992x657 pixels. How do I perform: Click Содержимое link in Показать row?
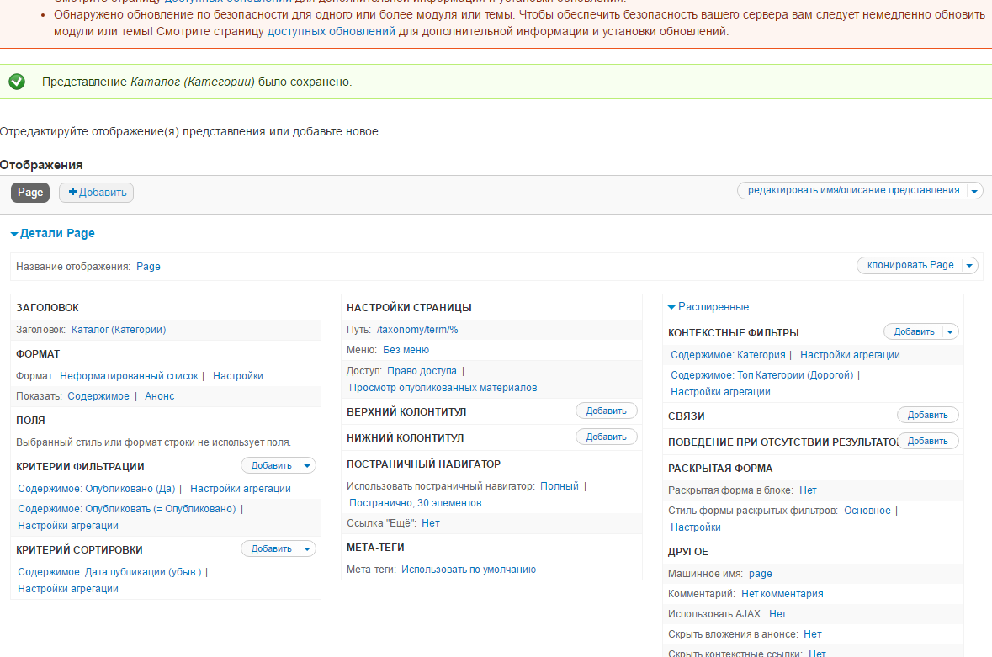point(98,396)
